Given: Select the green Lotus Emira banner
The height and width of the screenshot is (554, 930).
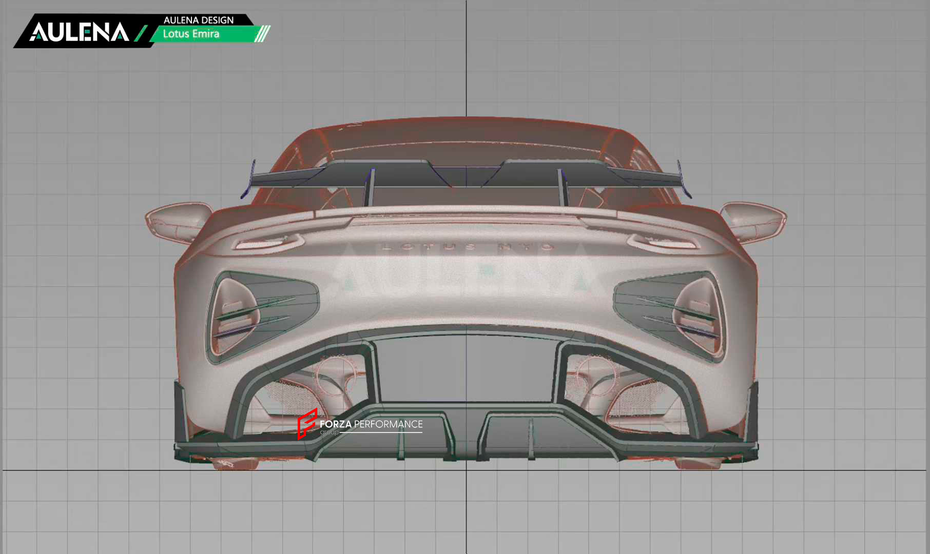Looking at the screenshot, I should click(205, 34).
